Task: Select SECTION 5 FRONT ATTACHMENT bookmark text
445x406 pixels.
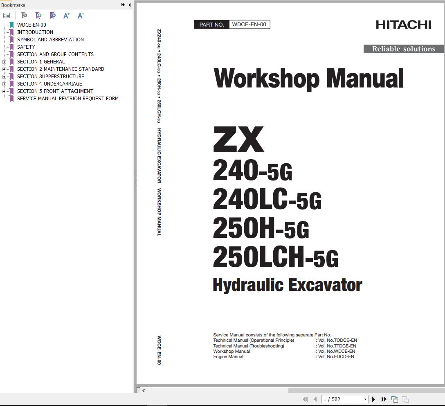Action: 55,91
